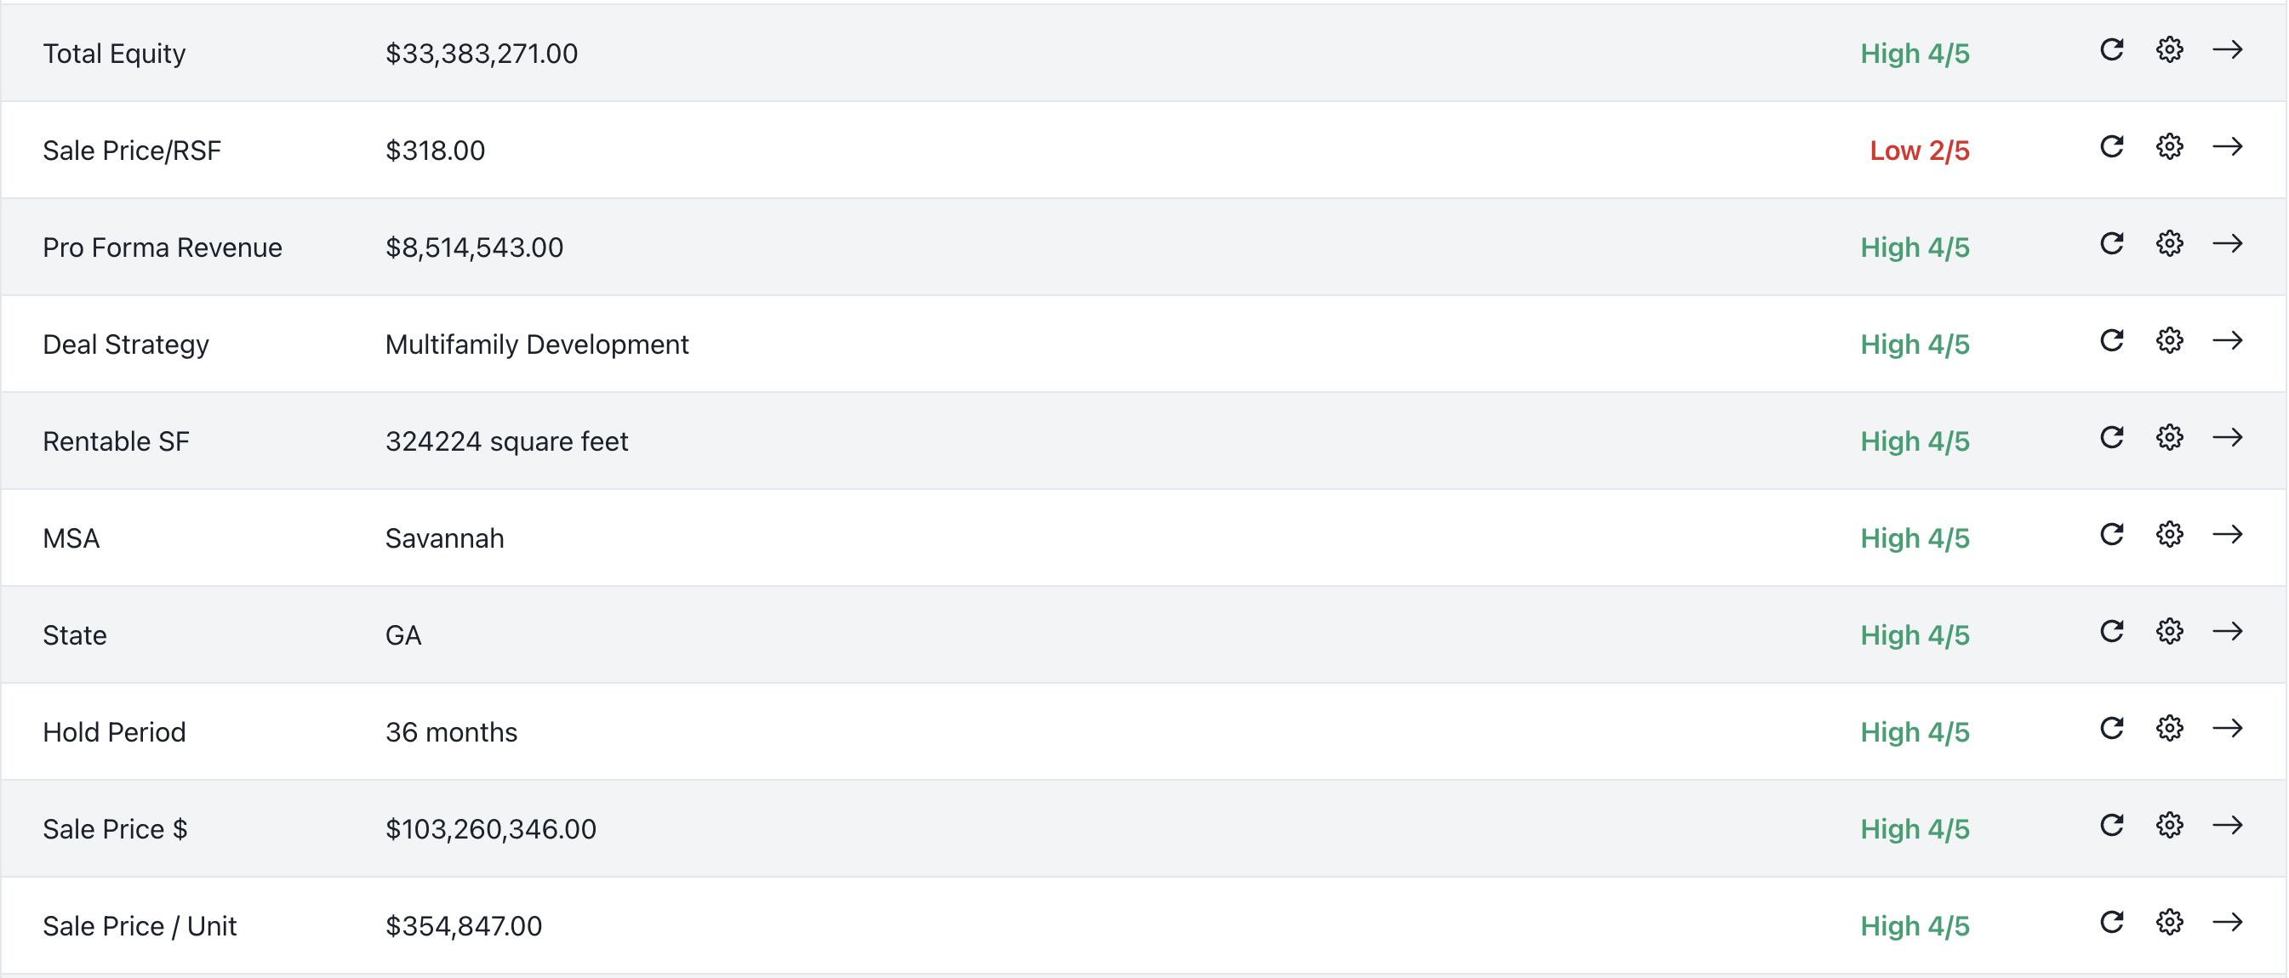Refresh the Deal Strategy field

(2111, 340)
